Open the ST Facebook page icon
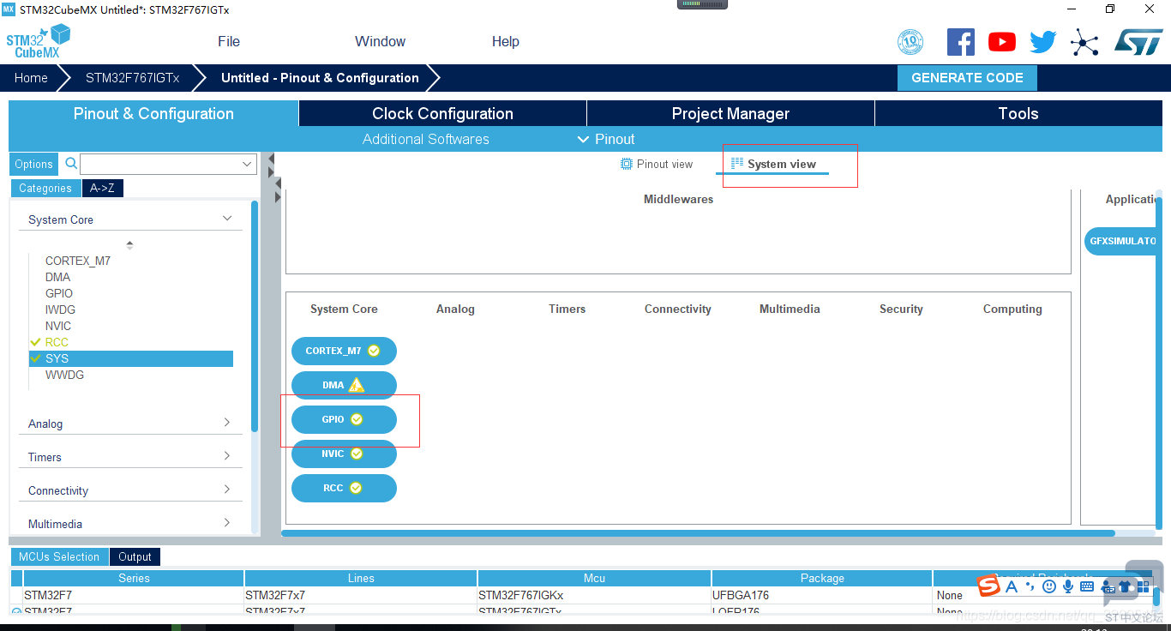Viewport: 1171px width, 631px height. pos(961,42)
